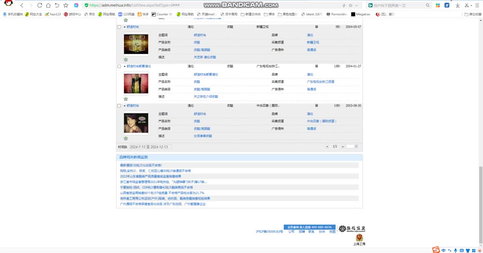
Task: Click the 关之琳在介绍皮鞋 description link
Action: [x=206, y=97]
